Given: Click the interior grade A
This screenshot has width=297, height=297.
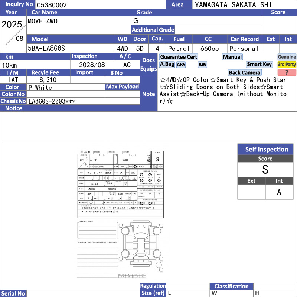Looking at the screenshot, I should (x=279, y=192).
